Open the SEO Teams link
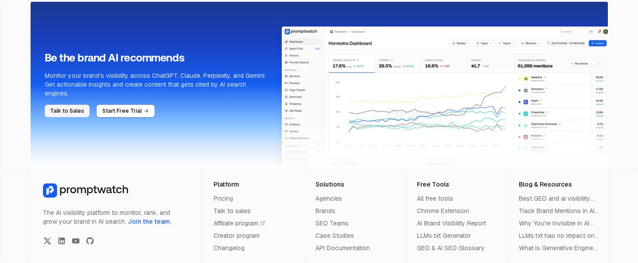 [332, 223]
